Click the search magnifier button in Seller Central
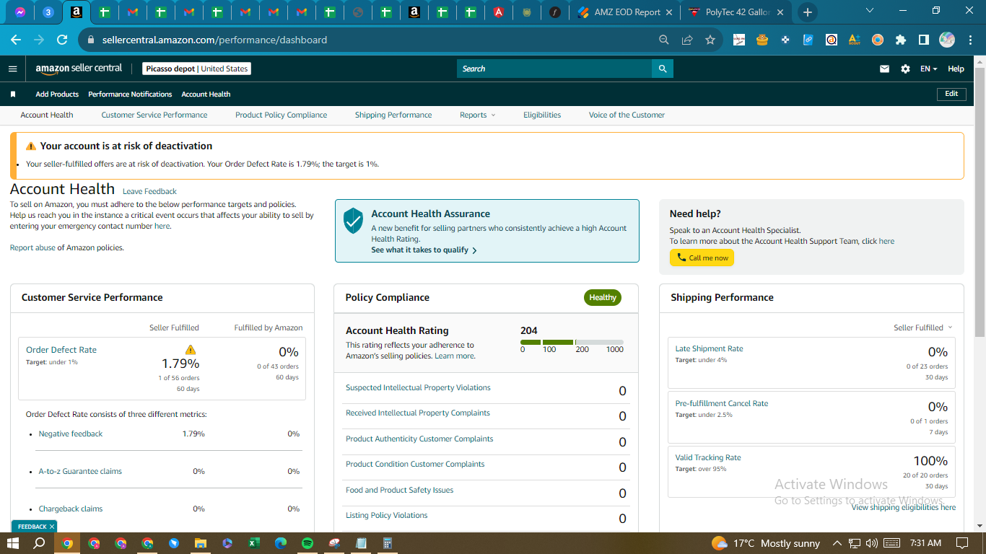This screenshot has width=986, height=554. 663,69
